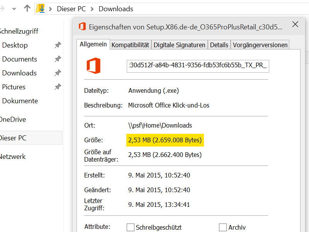Click the Anwendung (.exe) file type text

tap(153, 90)
